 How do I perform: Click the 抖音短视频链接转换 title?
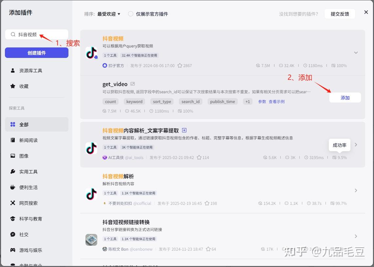click(126, 222)
